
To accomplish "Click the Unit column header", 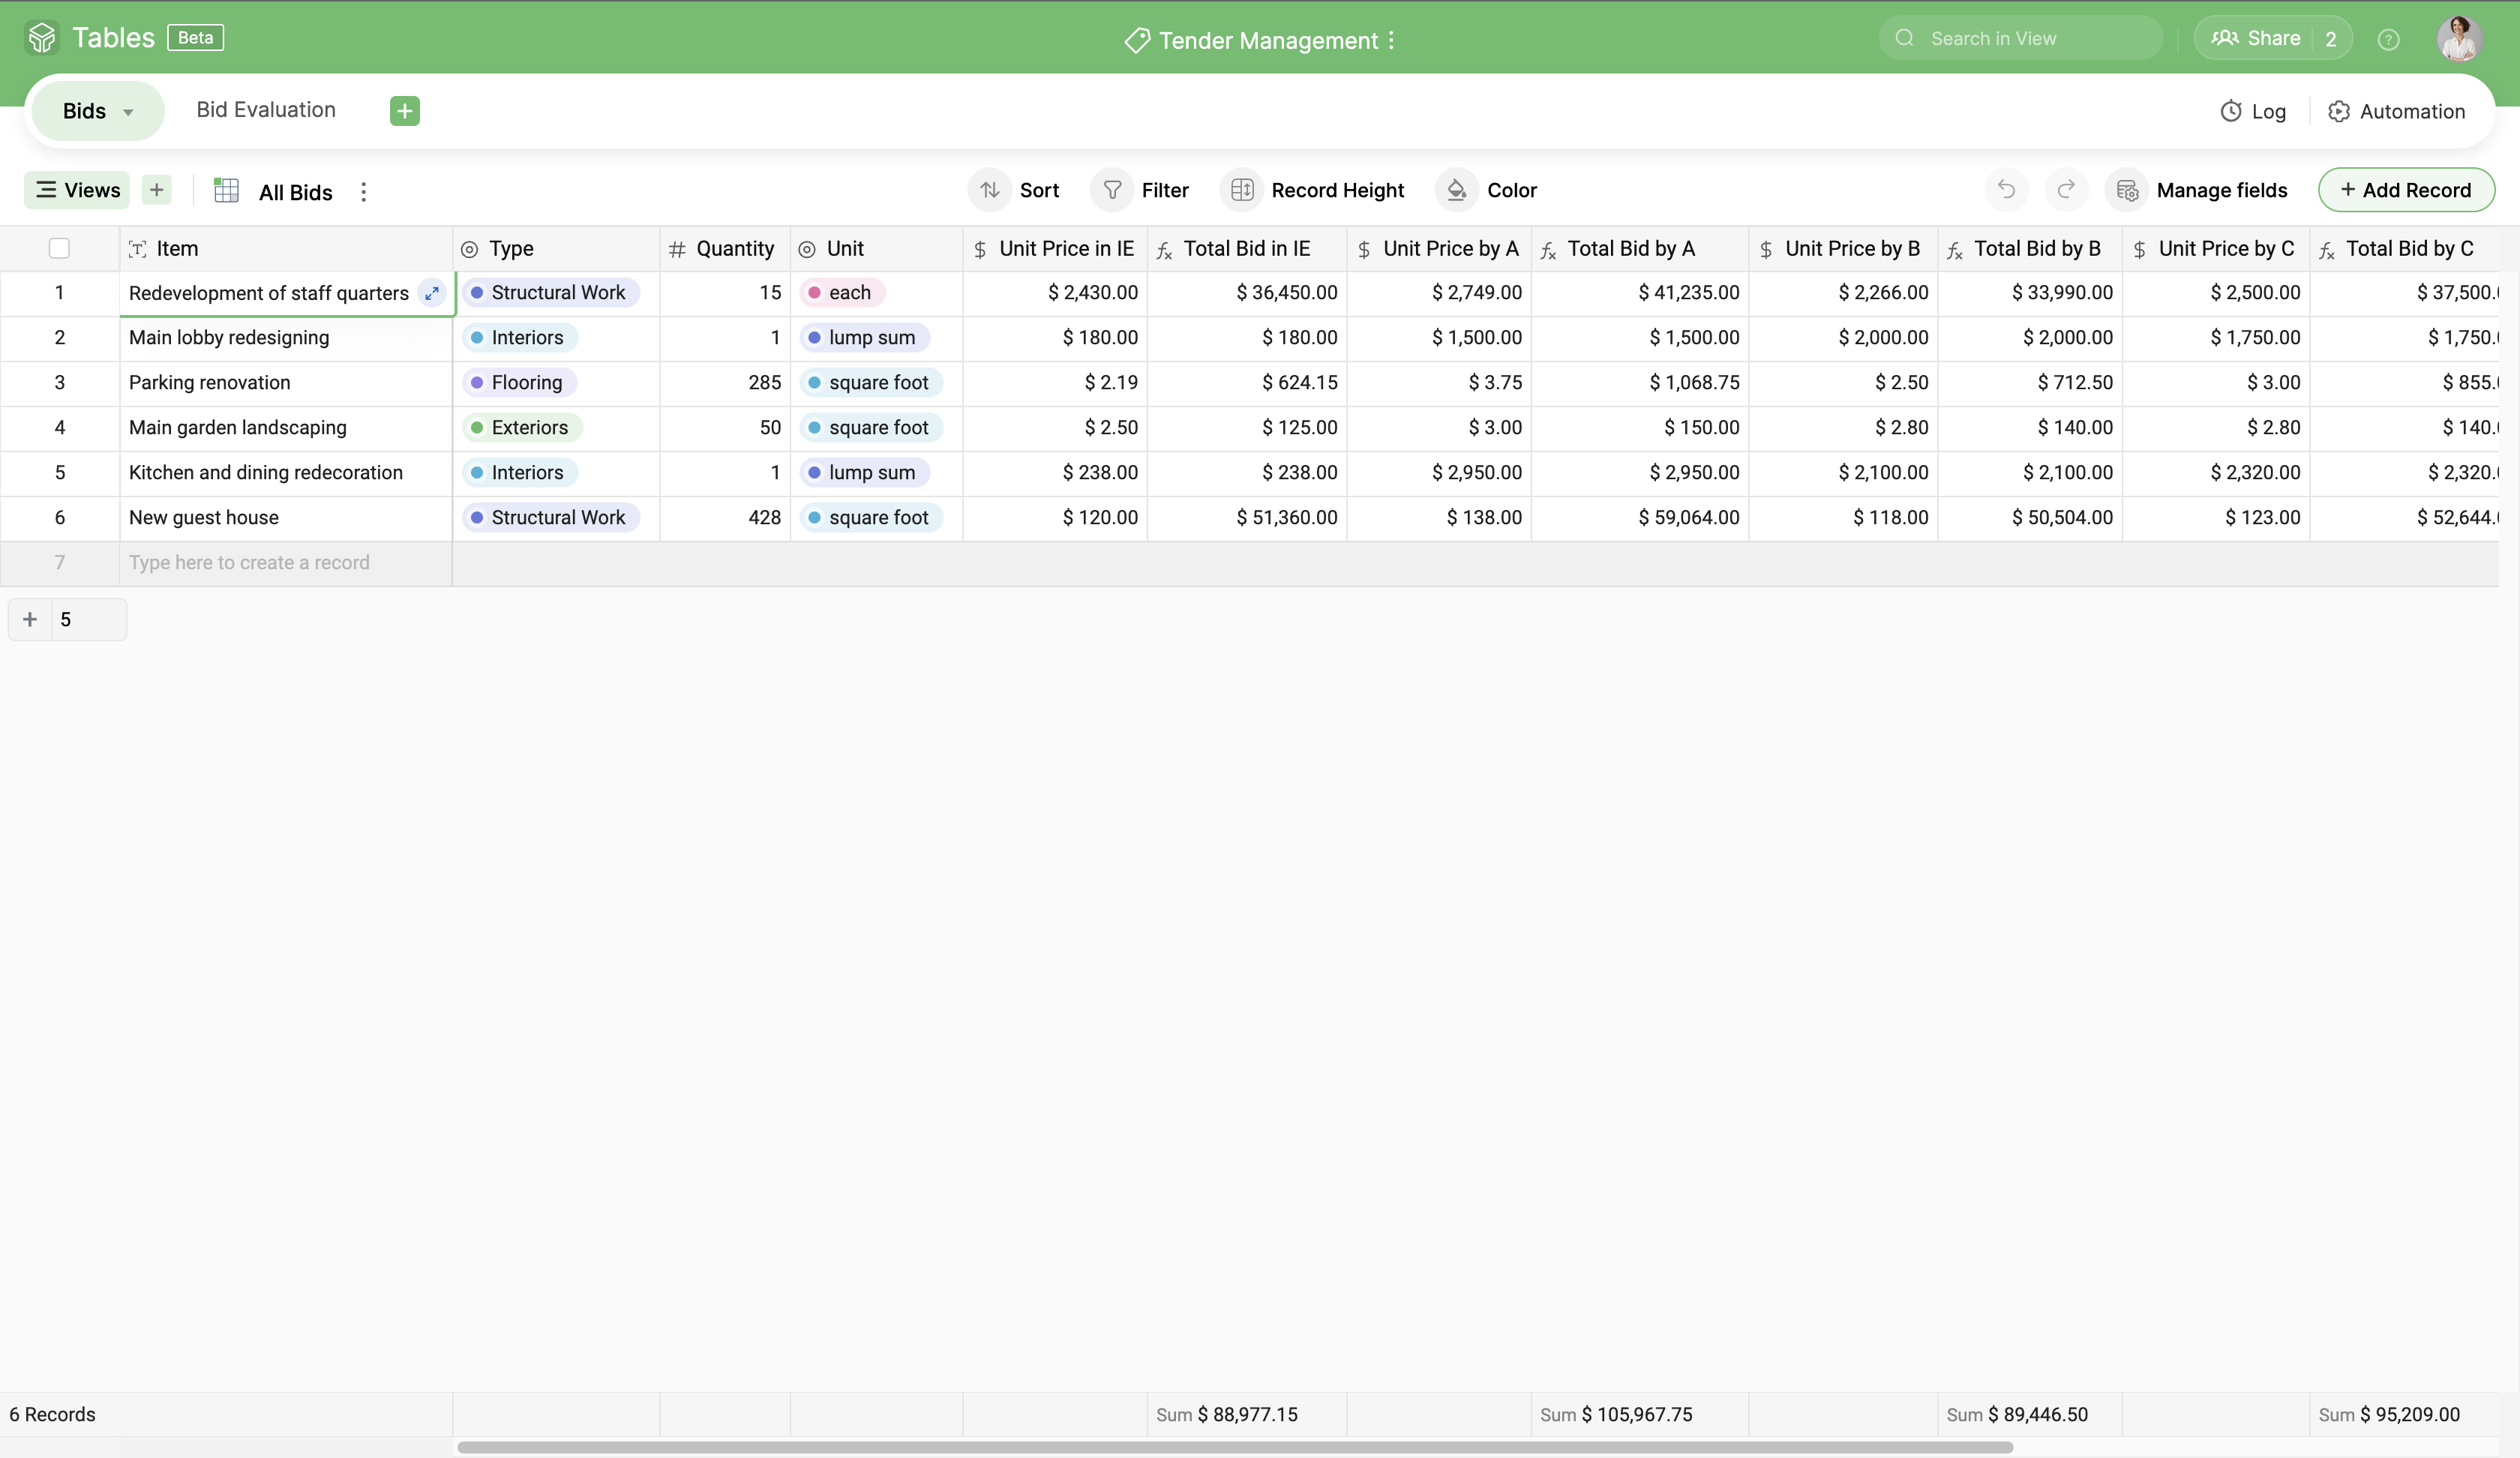I will [x=876, y=249].
